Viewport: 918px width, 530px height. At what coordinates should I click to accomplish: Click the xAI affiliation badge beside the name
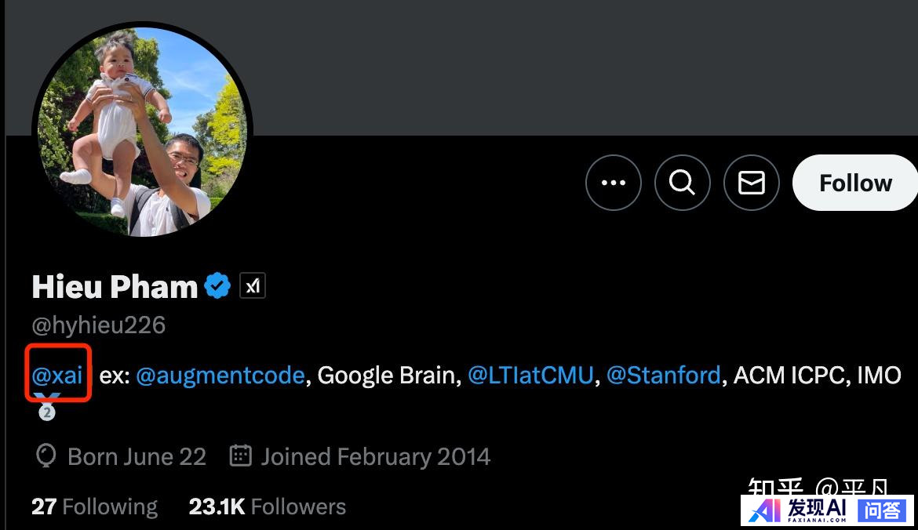(x=253, y=286)
